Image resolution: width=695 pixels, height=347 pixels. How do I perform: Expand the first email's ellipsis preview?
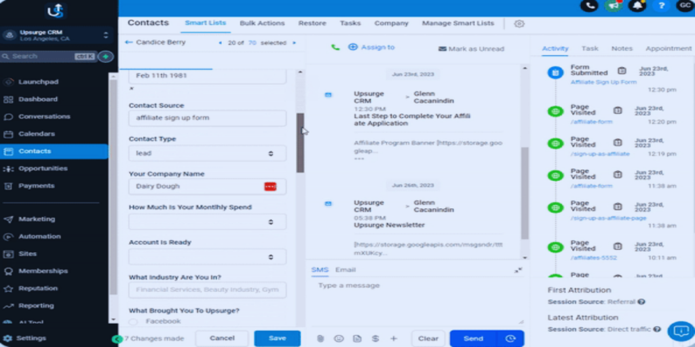359,159
